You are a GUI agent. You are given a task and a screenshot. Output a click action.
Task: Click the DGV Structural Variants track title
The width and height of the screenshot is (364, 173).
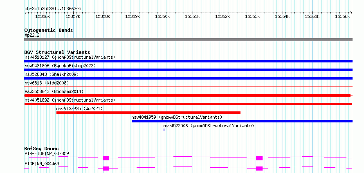pyautogui.click(x=57, y=52)
